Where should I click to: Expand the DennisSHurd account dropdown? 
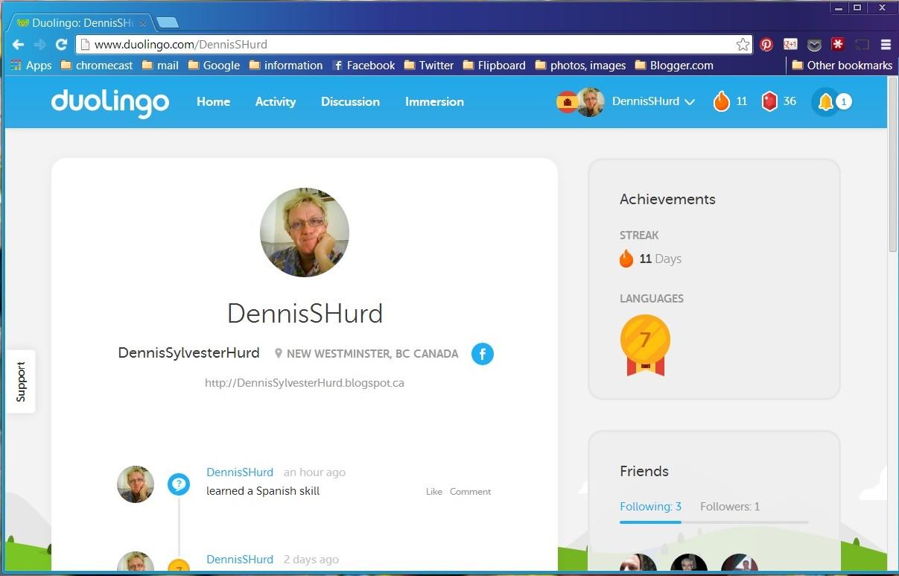(x=653, y=101)
